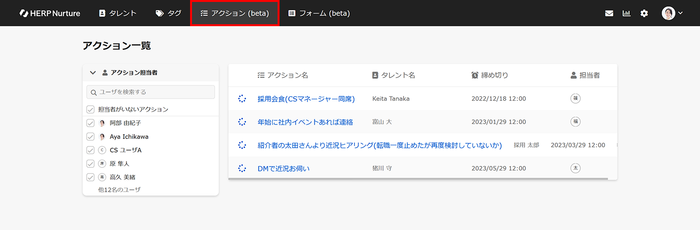Viewport: 700px width, 230px height.
Task: Open 年始に社内イベントあれば連絡 action link
Action: (x=305, y=122)
